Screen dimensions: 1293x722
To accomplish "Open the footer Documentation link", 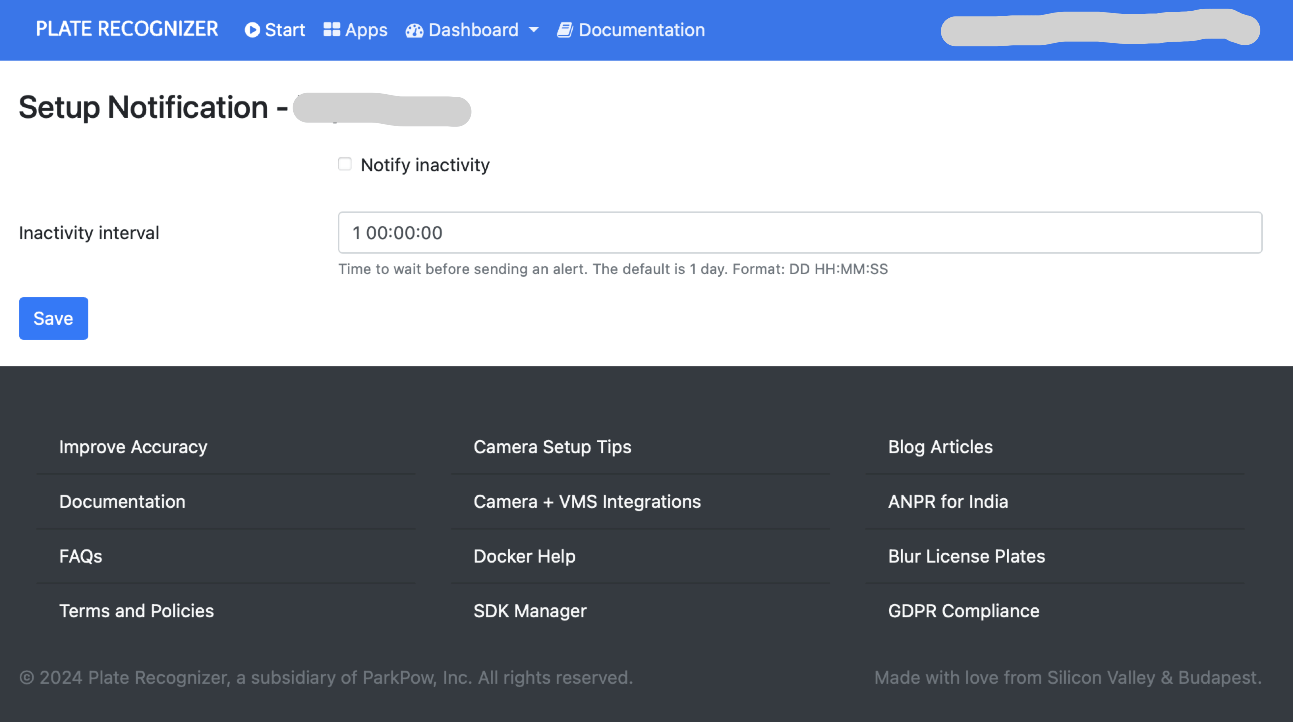I will [x=122, y=502].
